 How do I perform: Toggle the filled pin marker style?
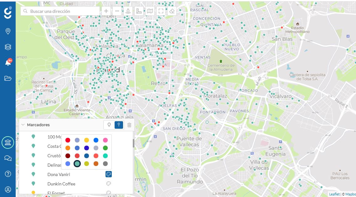click(119, 125)
